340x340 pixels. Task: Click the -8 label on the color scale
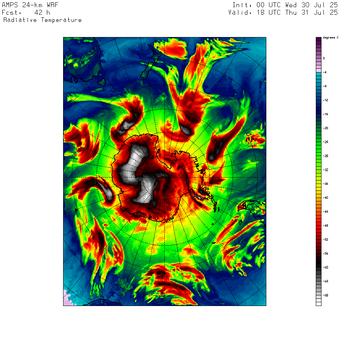pos(325,86)
